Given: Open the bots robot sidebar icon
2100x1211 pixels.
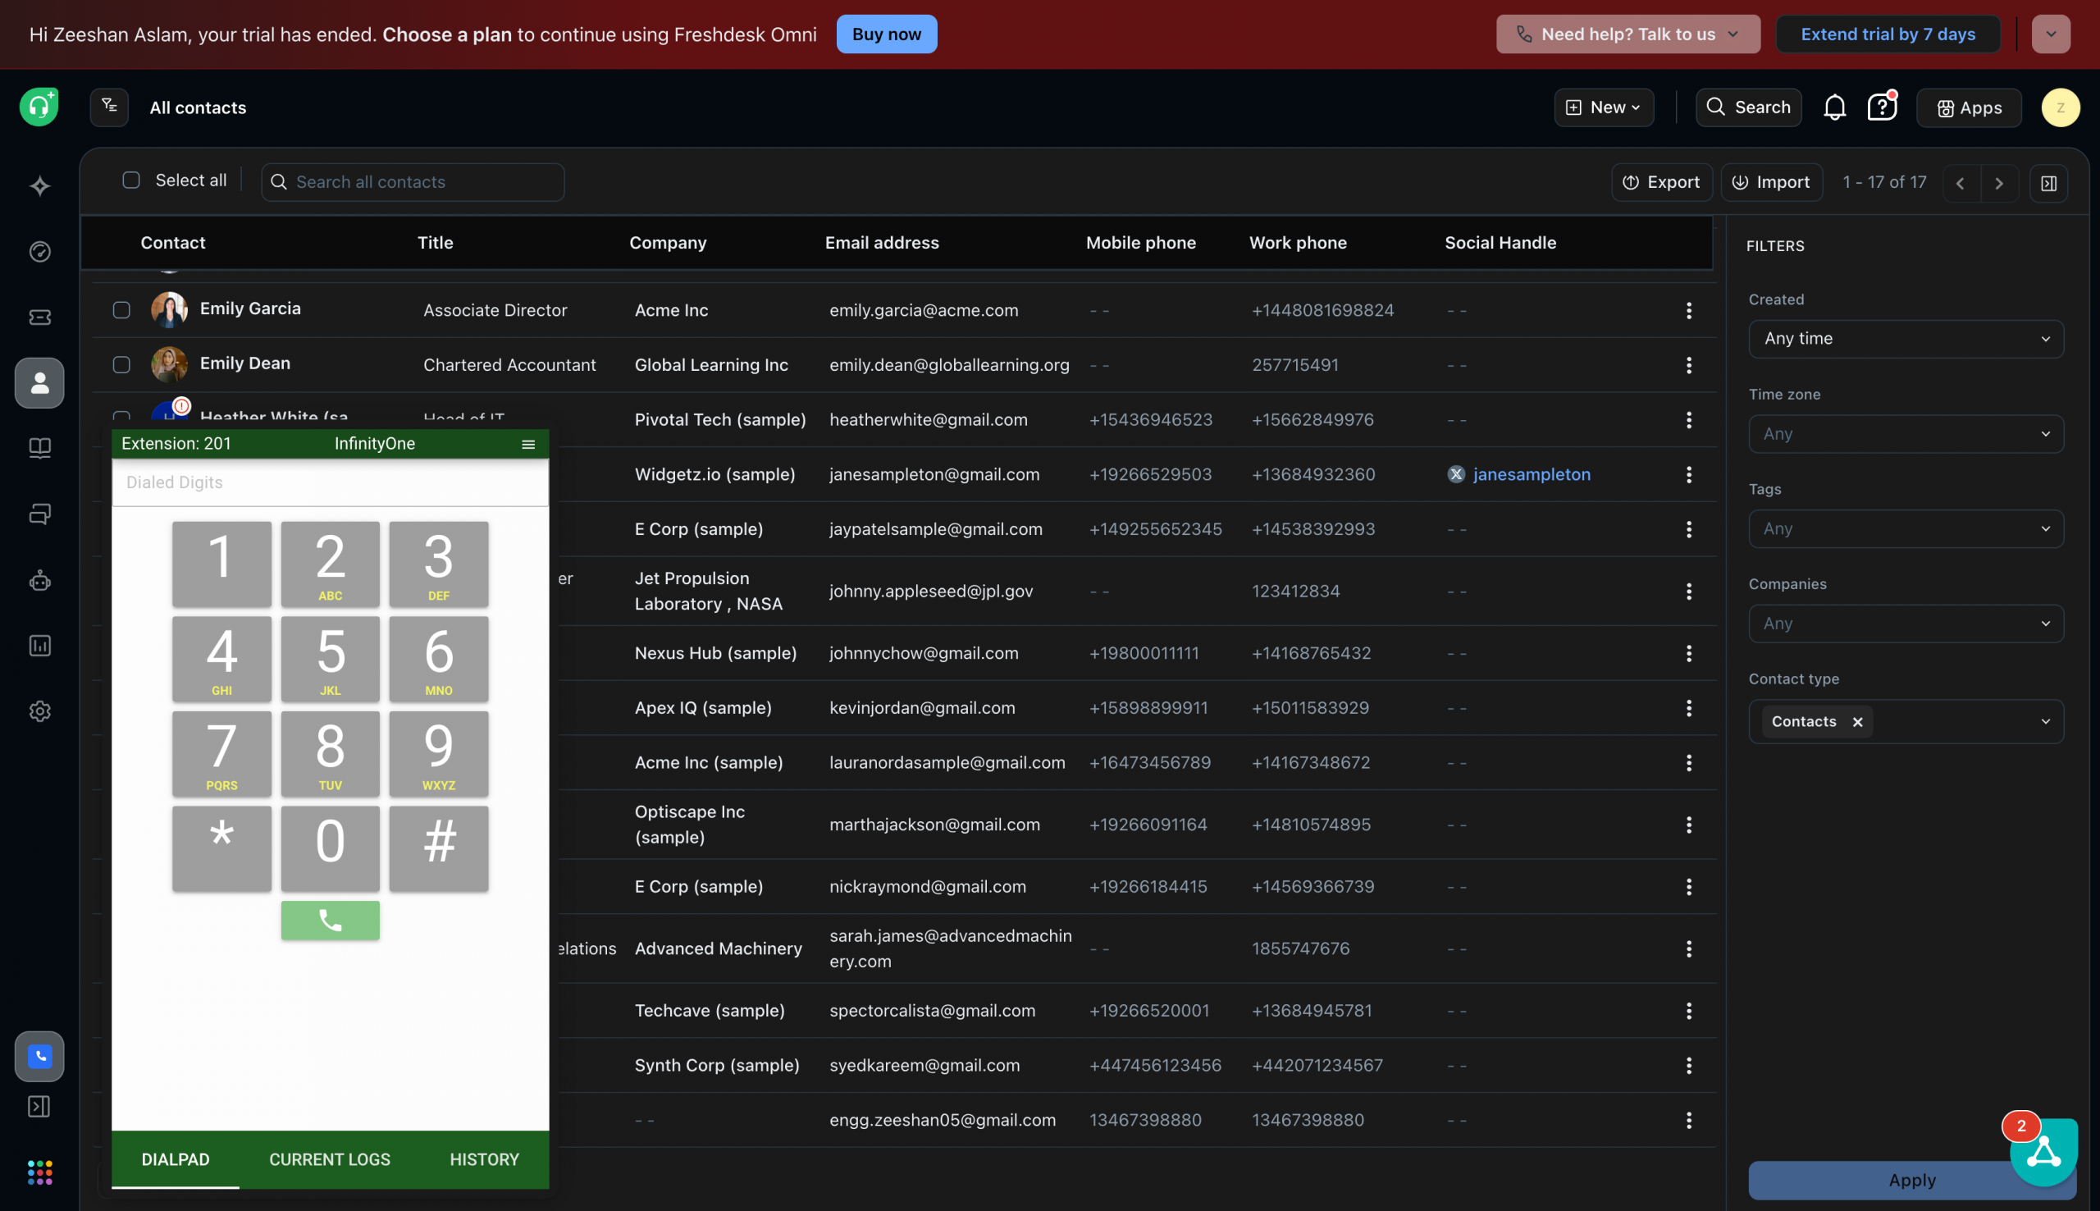Looking at the screenshot, I should point(40,580).
